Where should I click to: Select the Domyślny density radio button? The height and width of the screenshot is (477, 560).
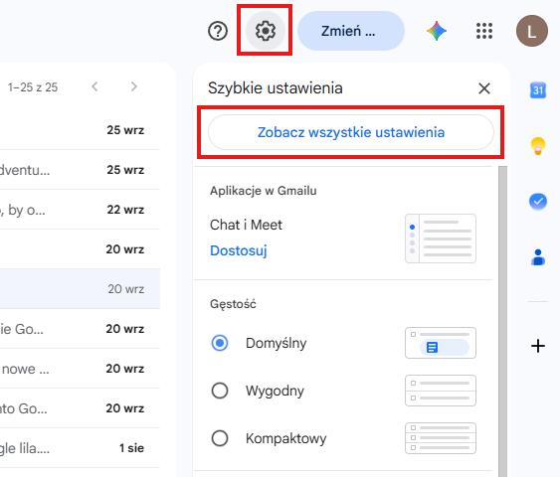coord(220,343)
